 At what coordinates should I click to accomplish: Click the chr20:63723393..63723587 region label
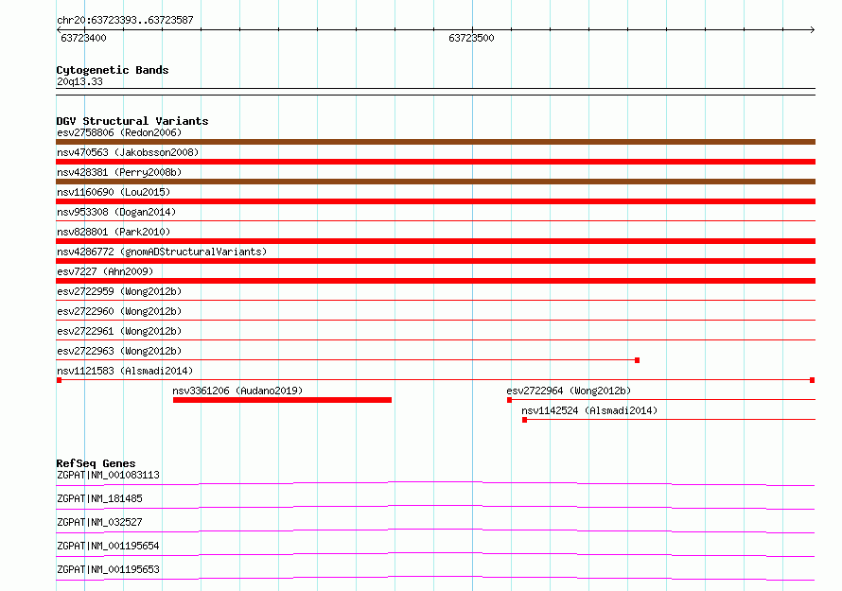(x=125, y=21)
